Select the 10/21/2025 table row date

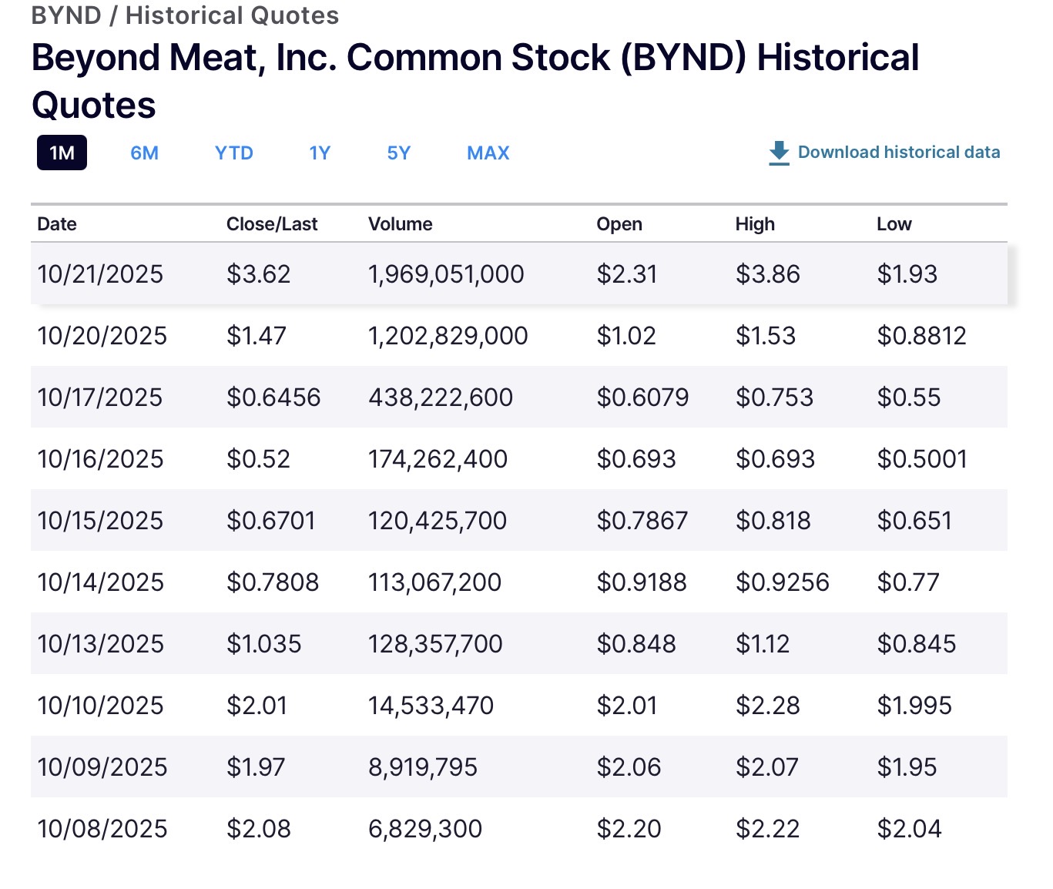pyautogui.click(x=100, y=274)
